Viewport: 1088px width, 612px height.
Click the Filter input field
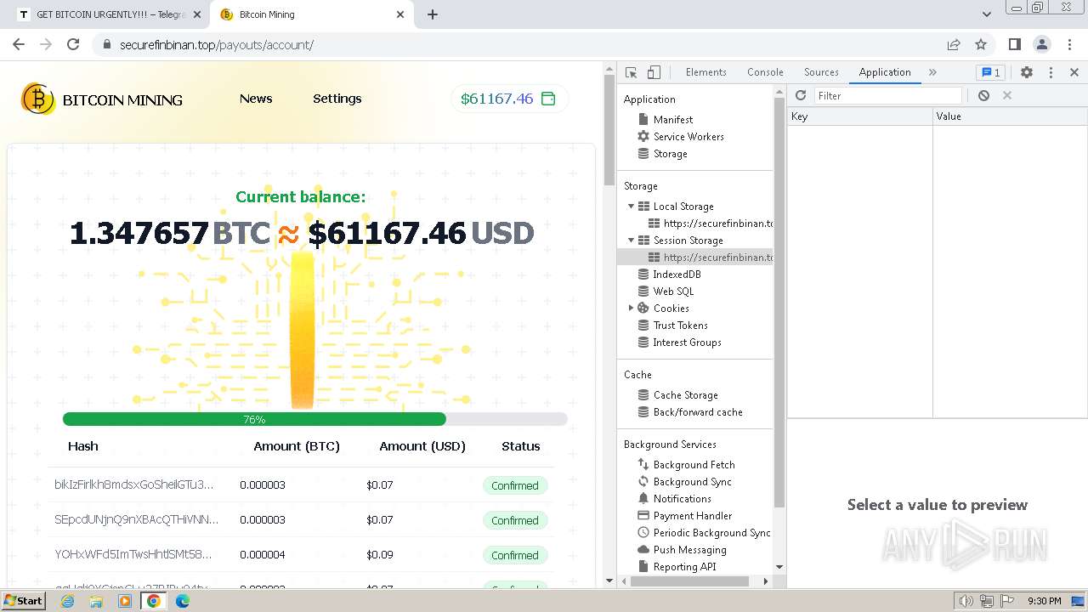[x=888, y=96]
